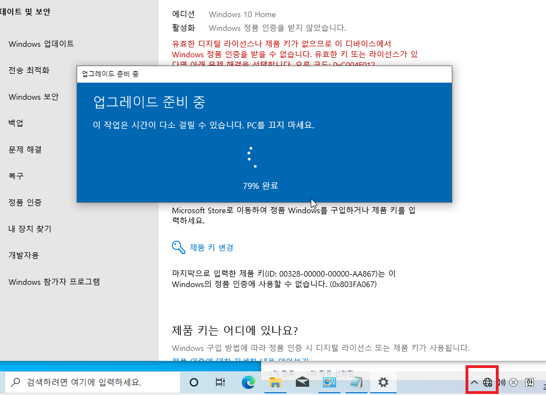Expand hidden system tray icons
This screenshot has width=546, height=395.
pos(474,382)
